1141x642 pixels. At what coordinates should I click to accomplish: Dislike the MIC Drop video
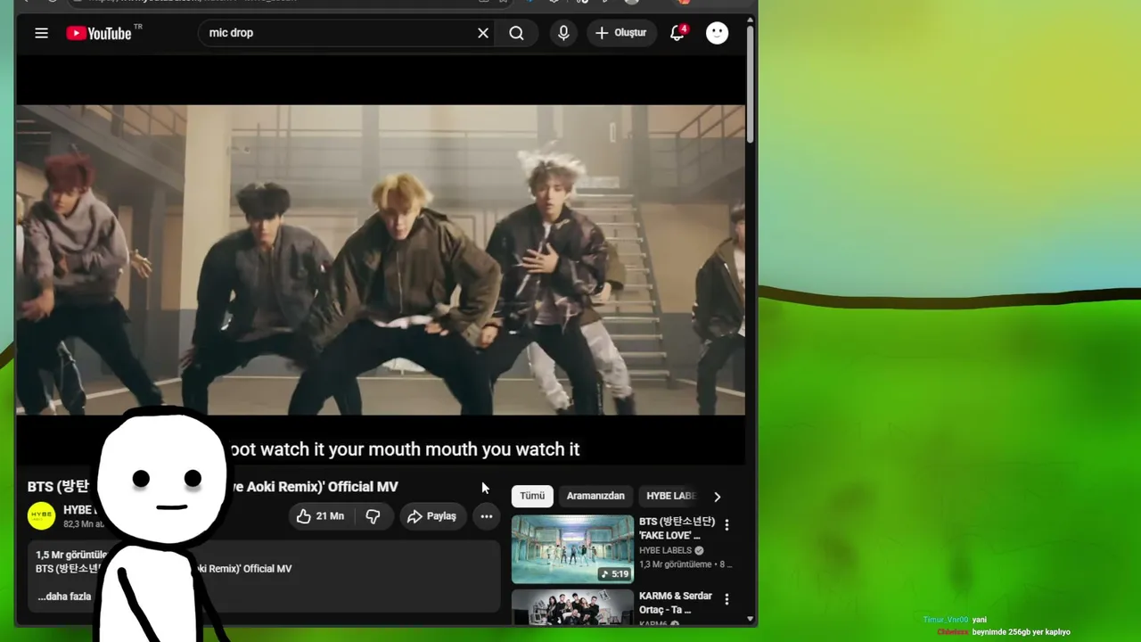click(x=373, y=516)
